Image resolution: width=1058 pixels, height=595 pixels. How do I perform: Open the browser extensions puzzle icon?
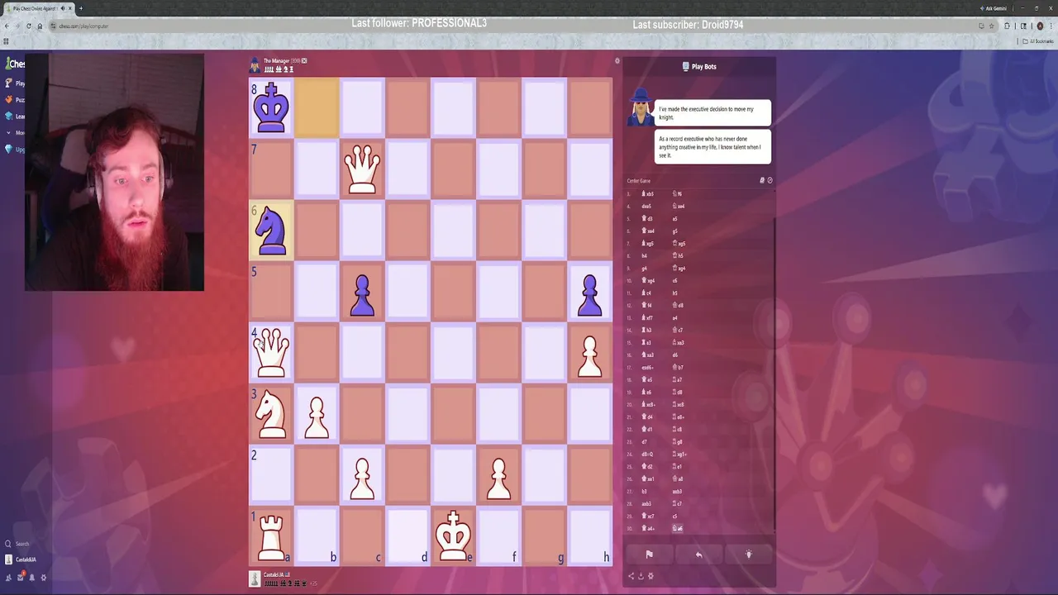point(1007,26)
